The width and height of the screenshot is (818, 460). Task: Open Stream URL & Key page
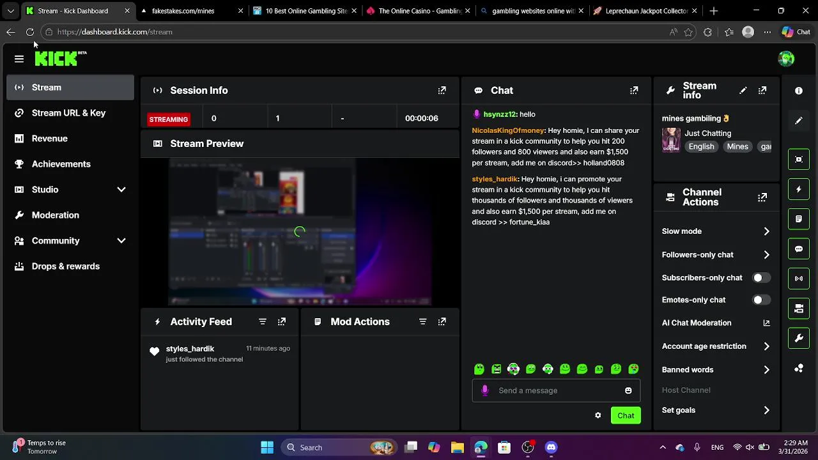click(70, 113)
